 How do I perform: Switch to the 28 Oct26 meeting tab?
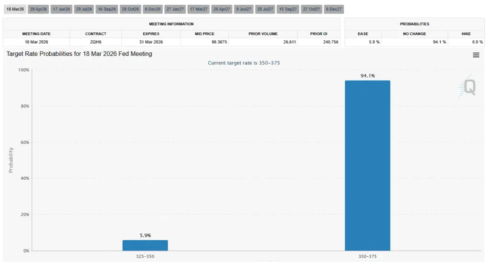point(130,9)
